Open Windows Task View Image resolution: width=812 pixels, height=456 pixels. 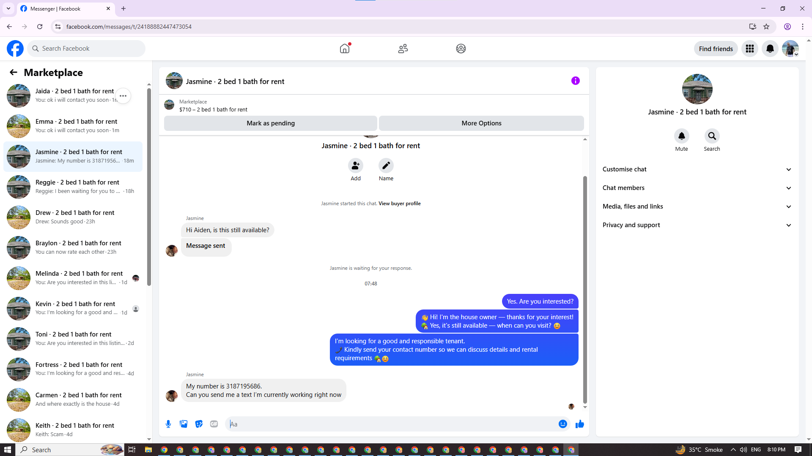tap(132, 450)
